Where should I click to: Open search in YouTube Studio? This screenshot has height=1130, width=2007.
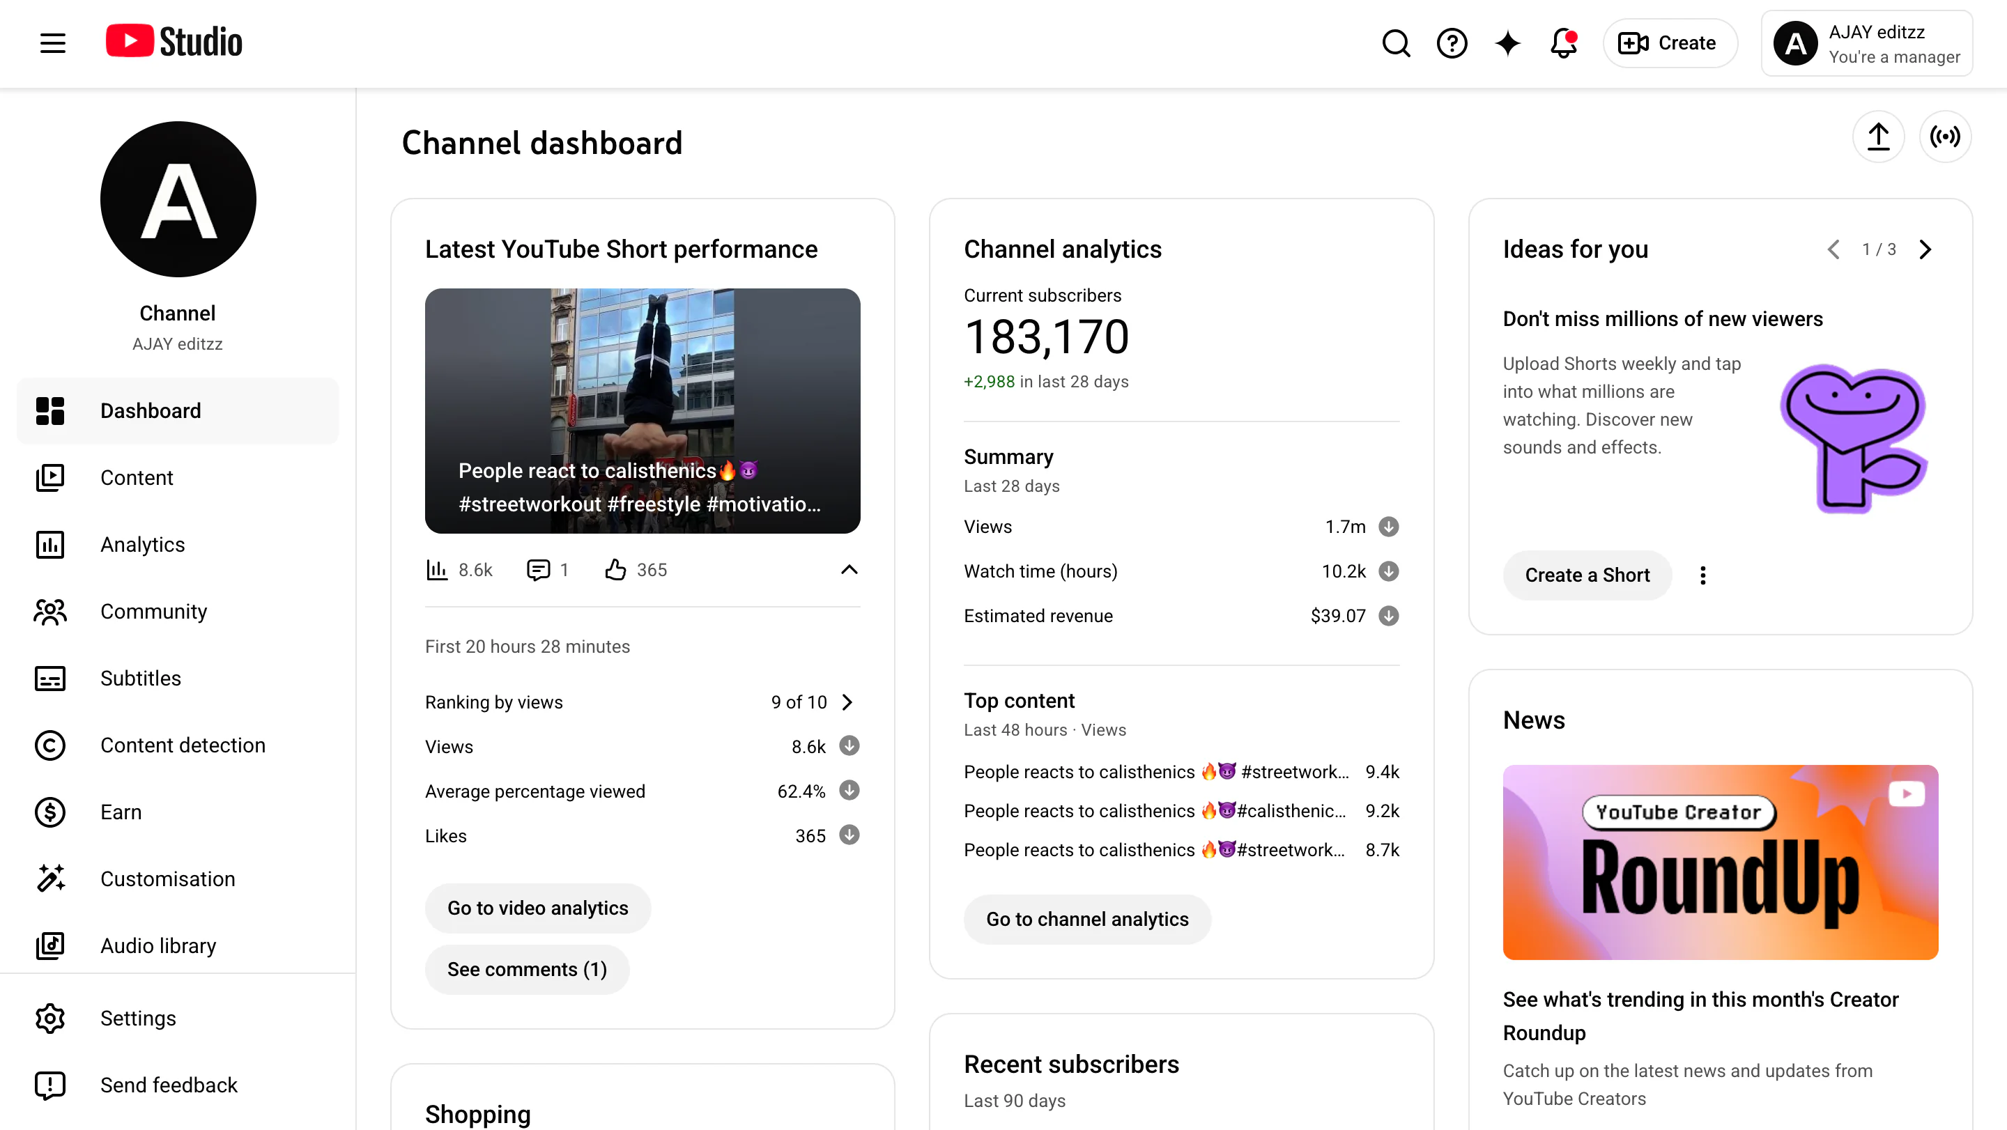1395,42
